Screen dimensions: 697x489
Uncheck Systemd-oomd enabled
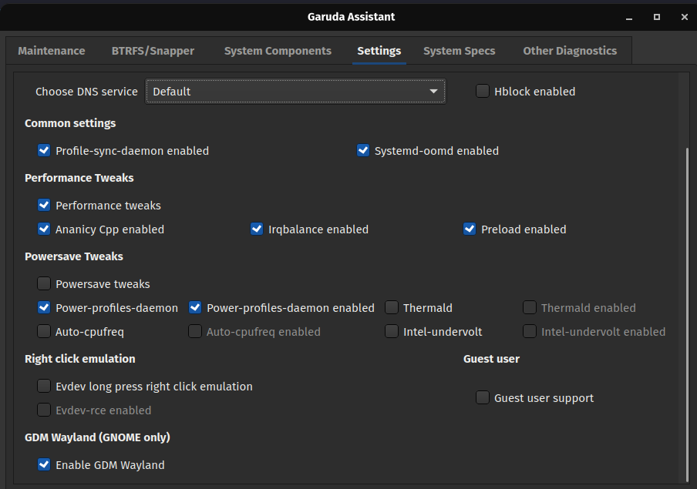pyautogui.click(x=363, y=150)
